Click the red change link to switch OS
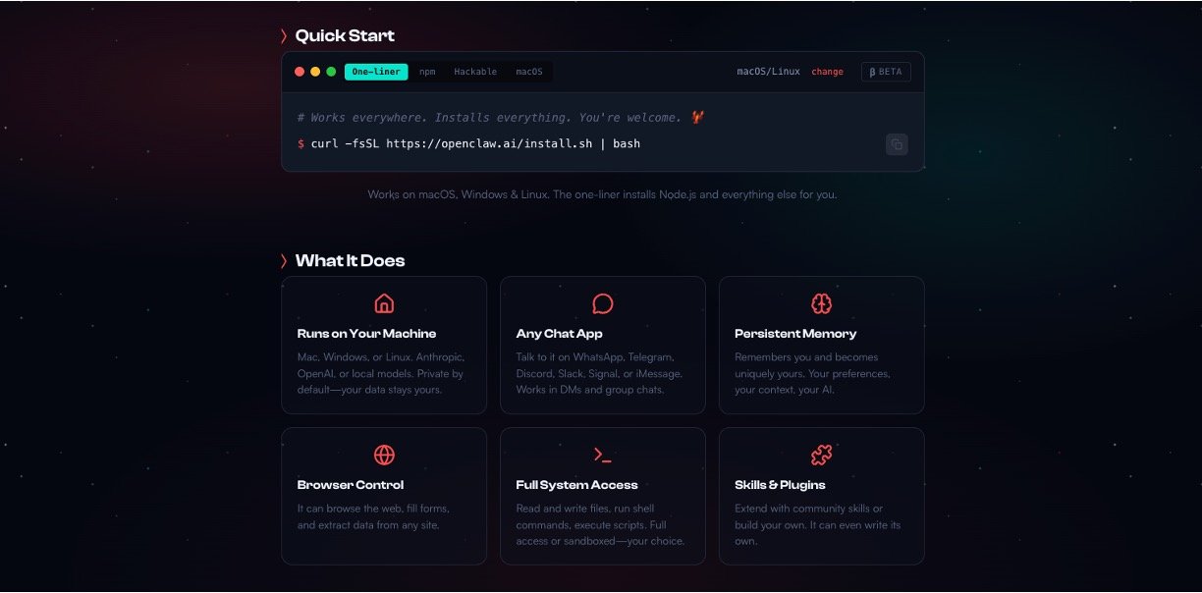This screenshot has width=1202, height=593. [x=827, y=72]
